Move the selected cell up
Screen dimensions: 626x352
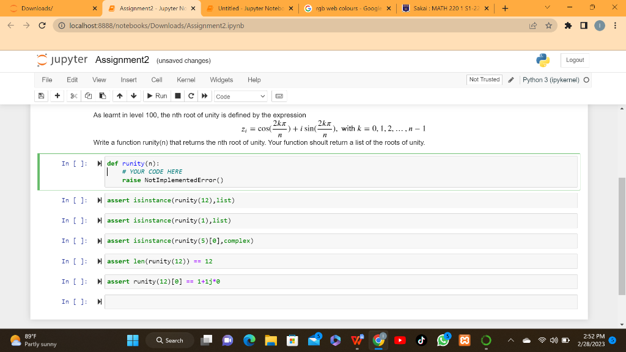tap(120, 96)
